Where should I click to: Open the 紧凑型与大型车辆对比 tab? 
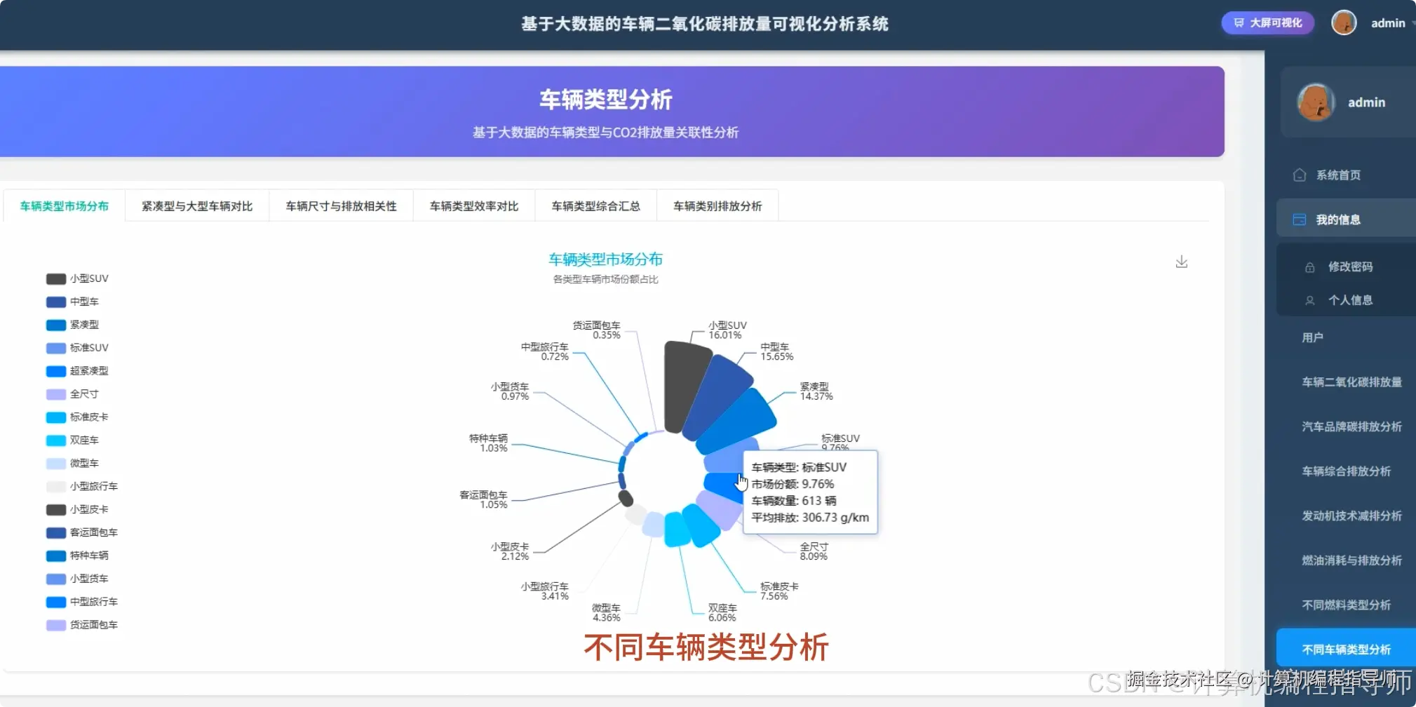[196, 206]
